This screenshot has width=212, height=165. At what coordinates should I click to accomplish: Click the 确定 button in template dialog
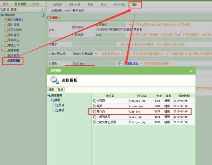pyautogui.click(x=51, y=90)
